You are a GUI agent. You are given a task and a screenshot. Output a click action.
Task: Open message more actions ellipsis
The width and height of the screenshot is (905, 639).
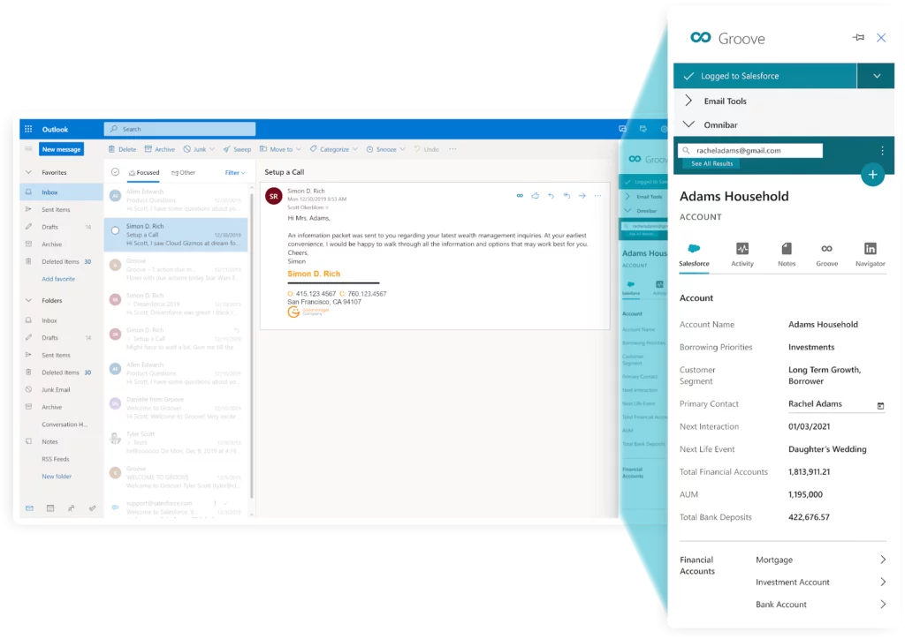pos(597,196)
